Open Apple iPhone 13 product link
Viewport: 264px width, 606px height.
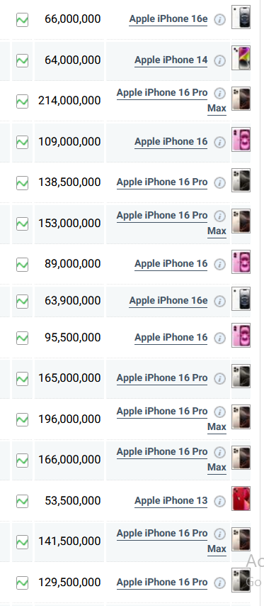tap(171, 501)
